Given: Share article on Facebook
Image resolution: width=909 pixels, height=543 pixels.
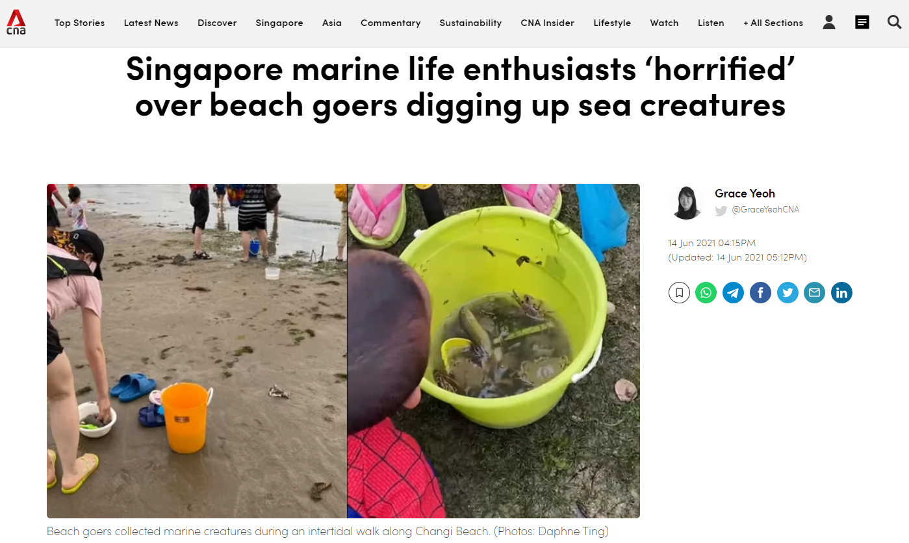Looking at the screenshot, I should [x=761, y=293].
